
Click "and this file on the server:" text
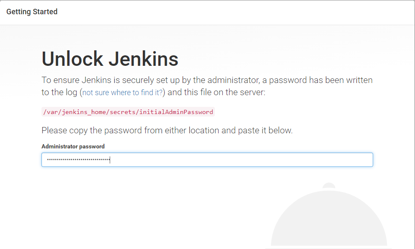pyautogui.click(x=216, y=93)
